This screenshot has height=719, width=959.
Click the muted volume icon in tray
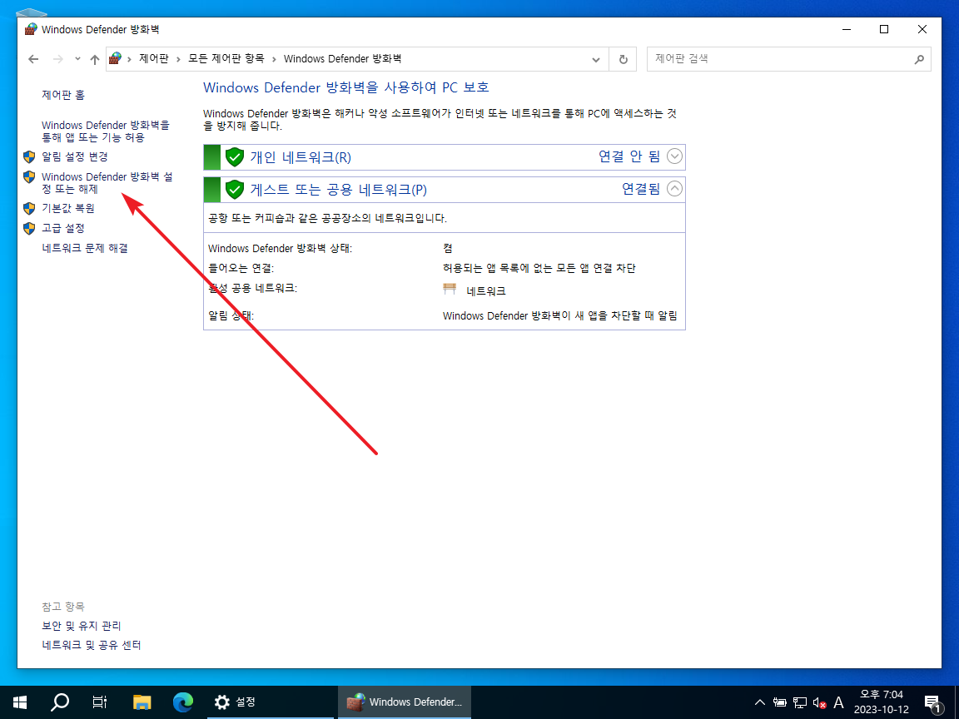pos(819,702)
